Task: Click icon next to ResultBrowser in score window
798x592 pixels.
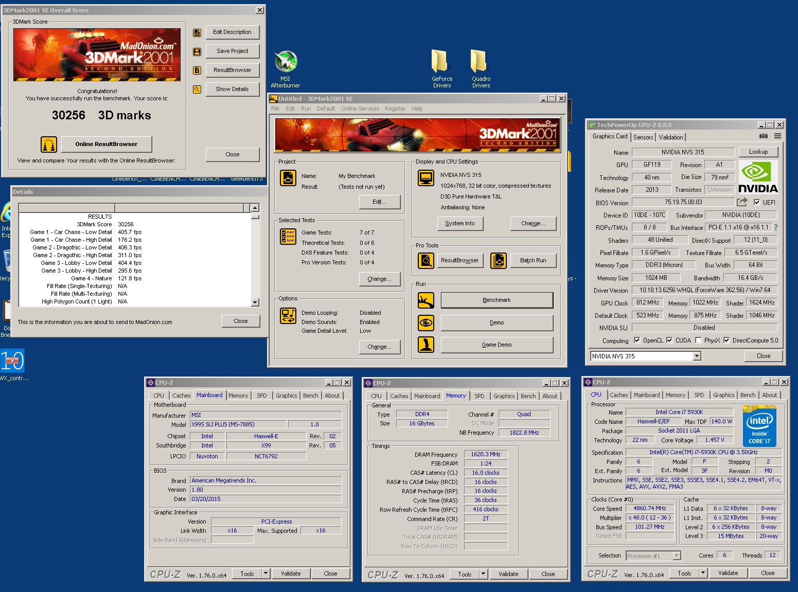Action: pyautogui.click(x=197, y=70)
